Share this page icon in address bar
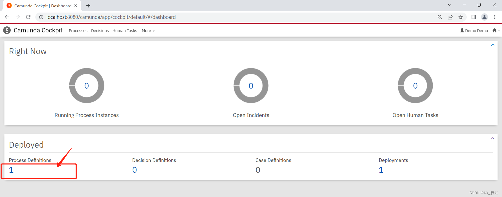502x197 pixels. (450, 17)
